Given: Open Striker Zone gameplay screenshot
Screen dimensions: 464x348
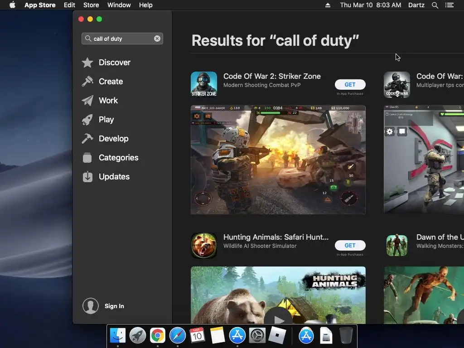Looking at the screenshot, I should (x=278, y=160).
